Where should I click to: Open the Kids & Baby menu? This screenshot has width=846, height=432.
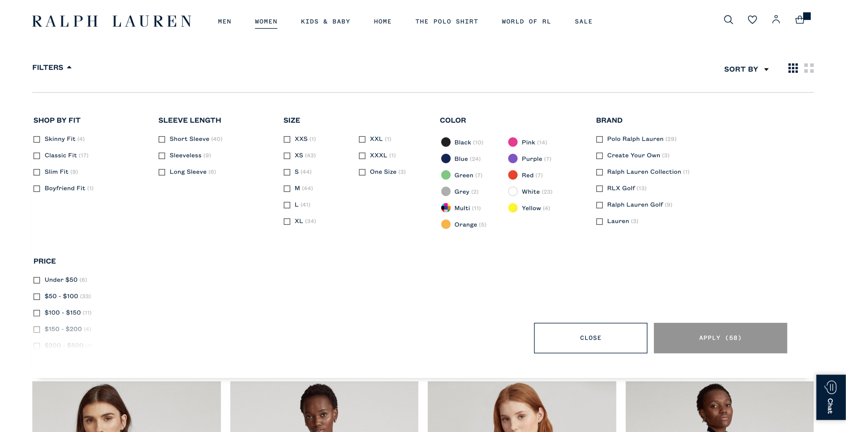326,22
